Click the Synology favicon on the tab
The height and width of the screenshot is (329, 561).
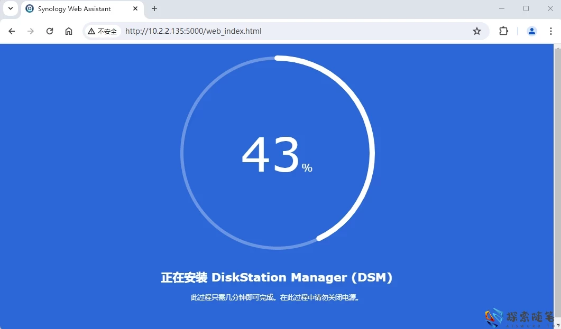(30, 8)
